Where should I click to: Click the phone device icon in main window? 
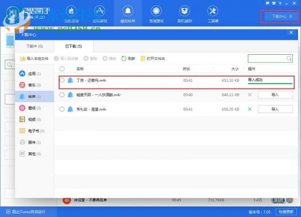(10, 41)
